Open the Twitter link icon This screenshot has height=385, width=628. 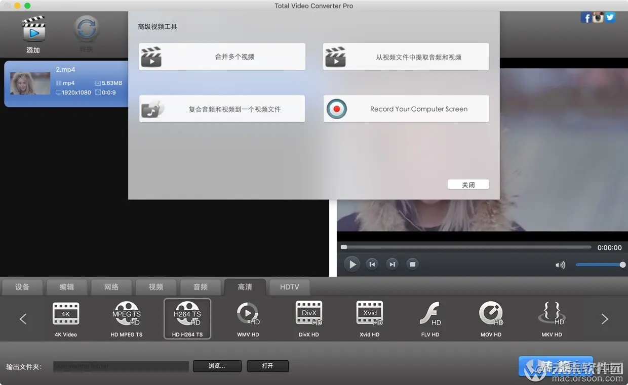point(610,17)
